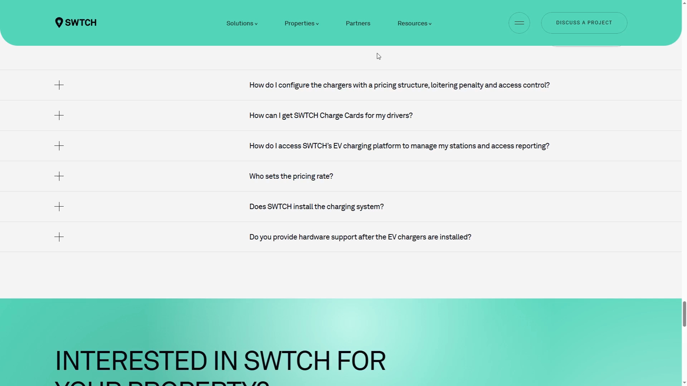
Task: Click plus icon beside pricing structure question
Action: point(59,85)
